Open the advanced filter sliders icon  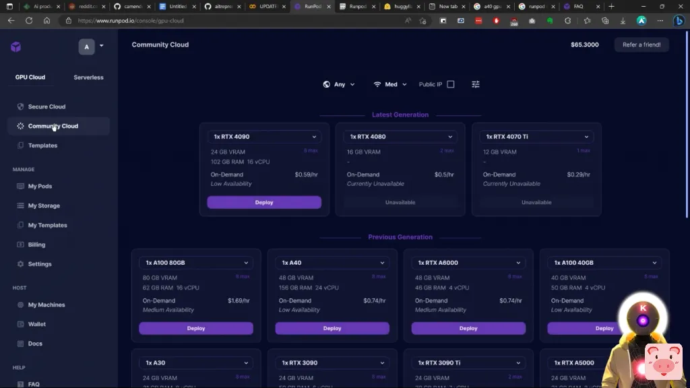pos(476,84)
